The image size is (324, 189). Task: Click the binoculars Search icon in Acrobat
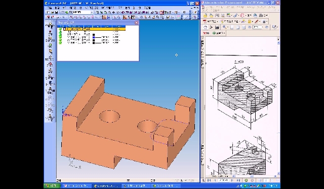(261, 16)
